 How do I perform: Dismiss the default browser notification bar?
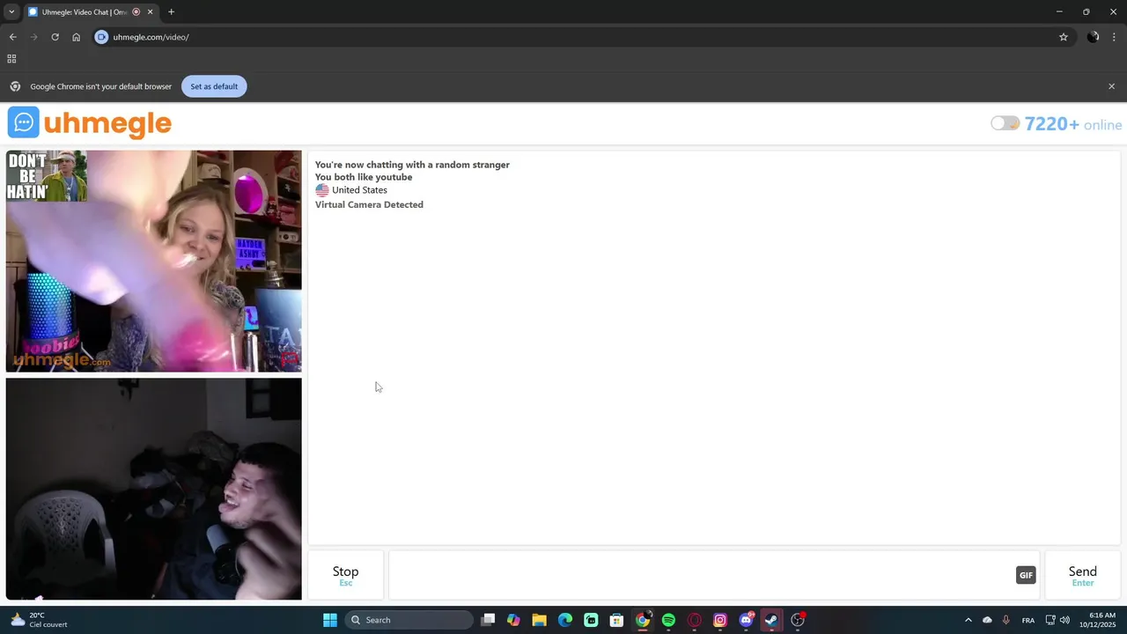tap(1111, 86)
